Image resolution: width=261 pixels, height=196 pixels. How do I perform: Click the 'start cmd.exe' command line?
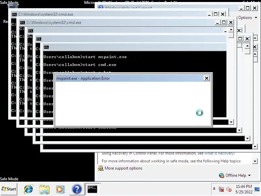pyautogui.click(x=80, y=65)
